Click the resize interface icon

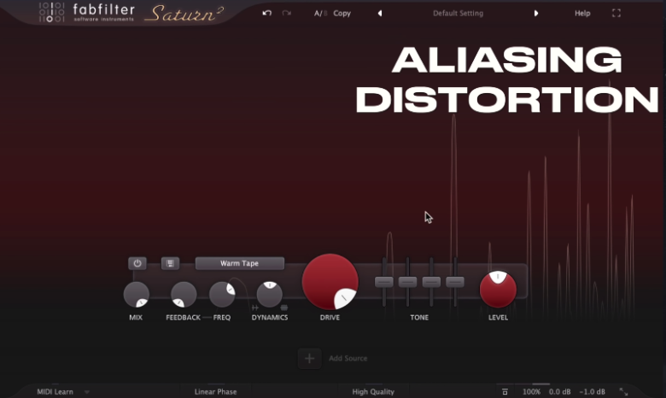coord(623,392)
